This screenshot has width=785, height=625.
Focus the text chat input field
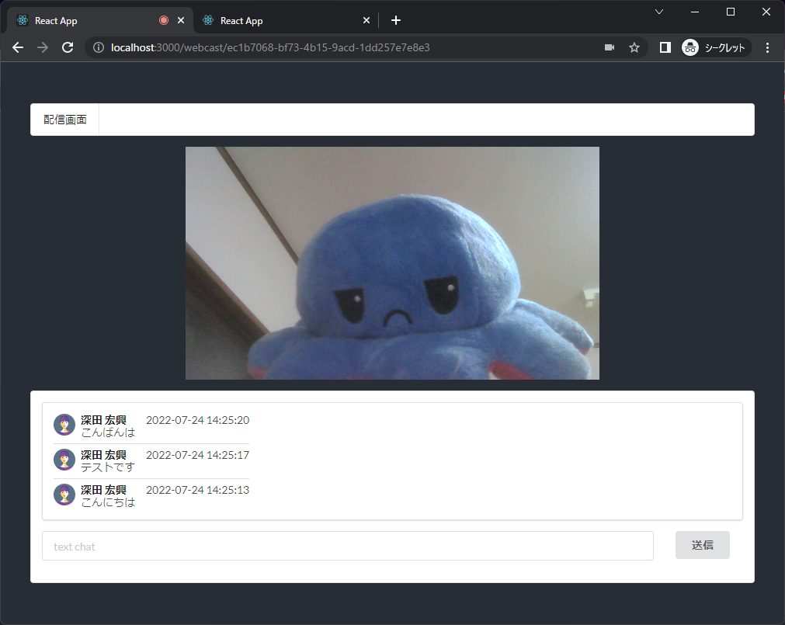pyautogui.click(x=348, y=546)
